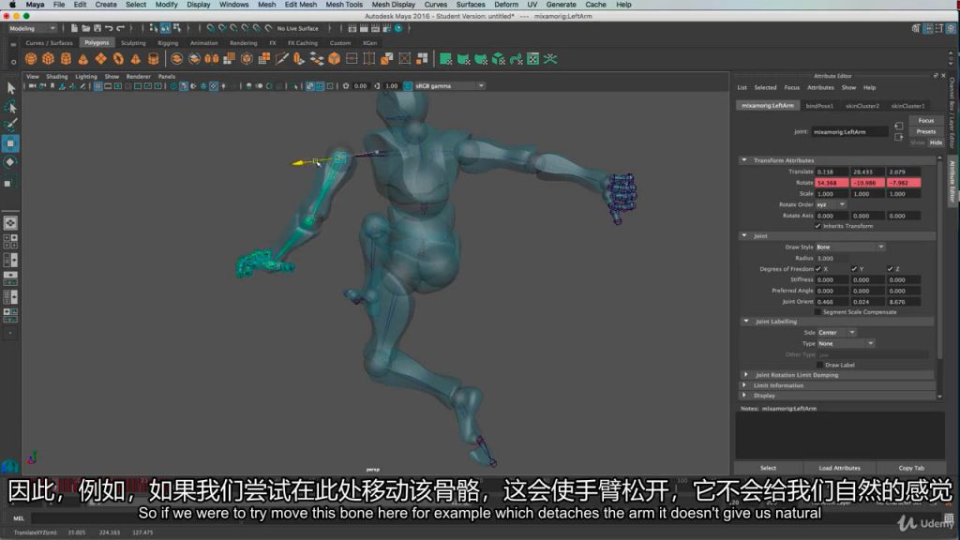Create a polygon torus from the shelf
960x540 pixels.
click(118, 59)
